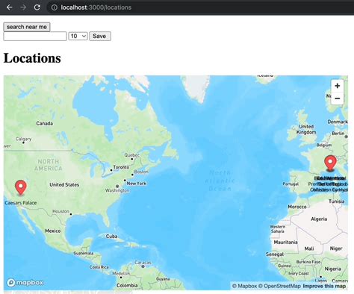This screenshot has width=354, height=294.
Task: Click the "Niger" country label
Action: click(x=336, y=248)
